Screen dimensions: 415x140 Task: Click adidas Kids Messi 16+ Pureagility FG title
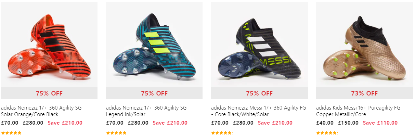pyautogui.click(x=360, y=111)
